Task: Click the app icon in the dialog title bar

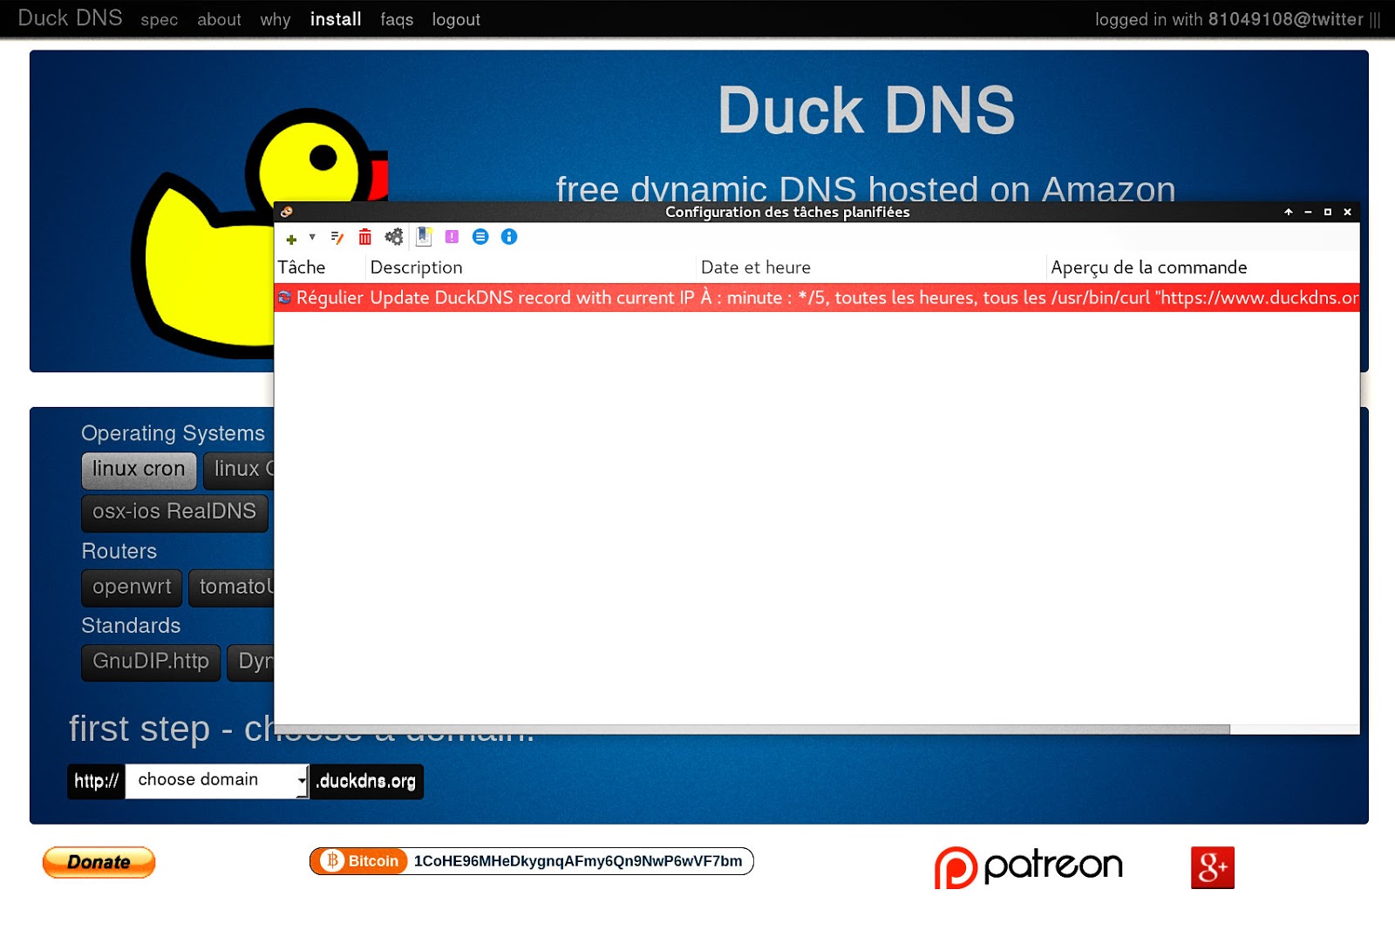Action: point(286,212)
